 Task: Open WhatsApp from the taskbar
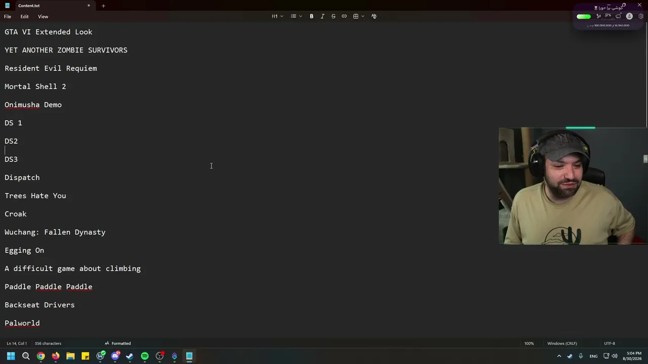[x=100, y=356]
